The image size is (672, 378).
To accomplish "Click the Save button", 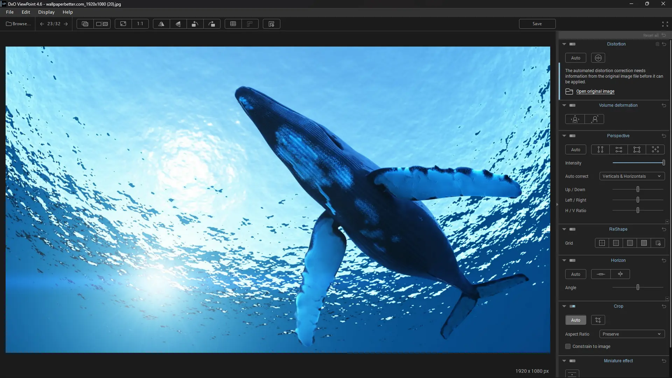I will click(537, 24).
